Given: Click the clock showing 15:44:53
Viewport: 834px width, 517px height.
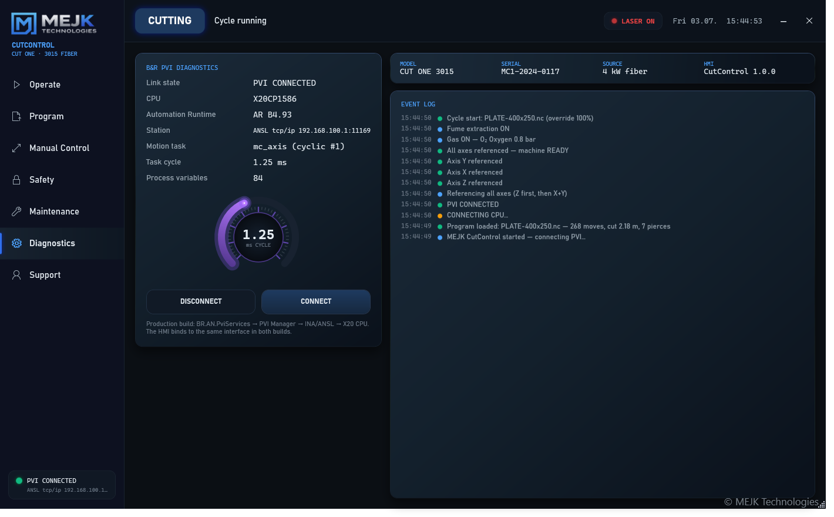Looking at the screenshot, I should (744, 21).
